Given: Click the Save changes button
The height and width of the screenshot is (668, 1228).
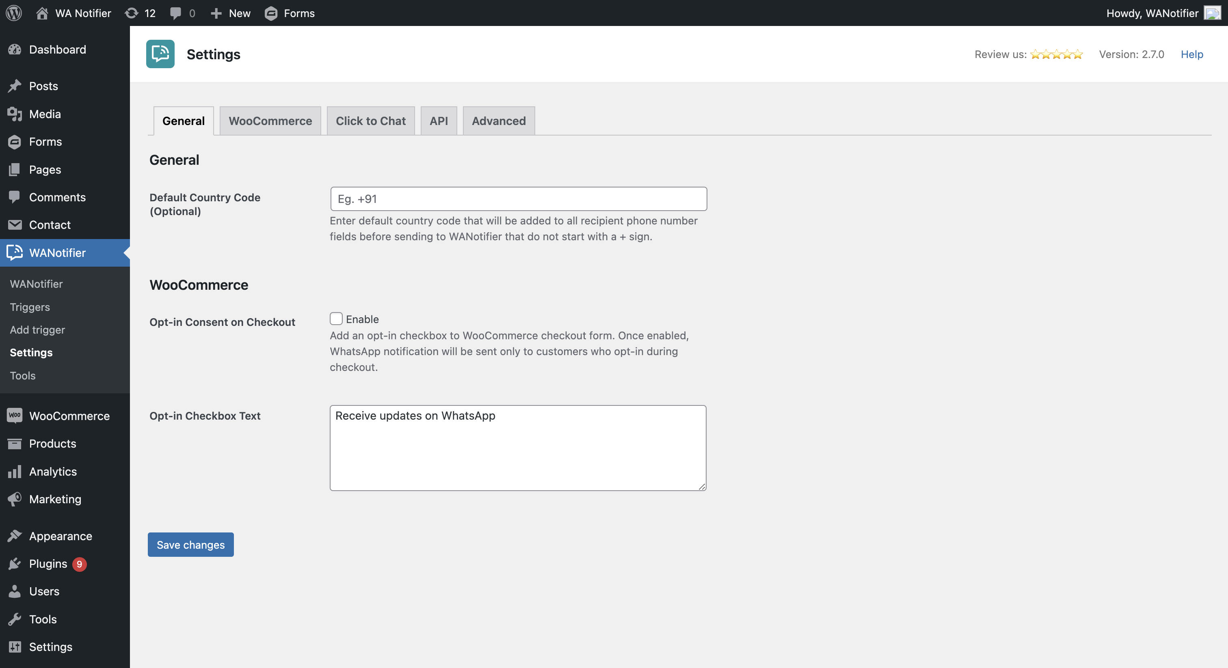Looking at the screenshot, I should coord(191,545).
